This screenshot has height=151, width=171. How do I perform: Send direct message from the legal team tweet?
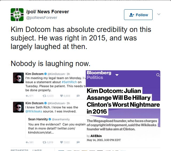[78, 96]
